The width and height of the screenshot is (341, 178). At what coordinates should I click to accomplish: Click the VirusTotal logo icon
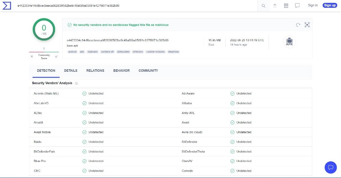pyautogui.click(x=6, y=6)
